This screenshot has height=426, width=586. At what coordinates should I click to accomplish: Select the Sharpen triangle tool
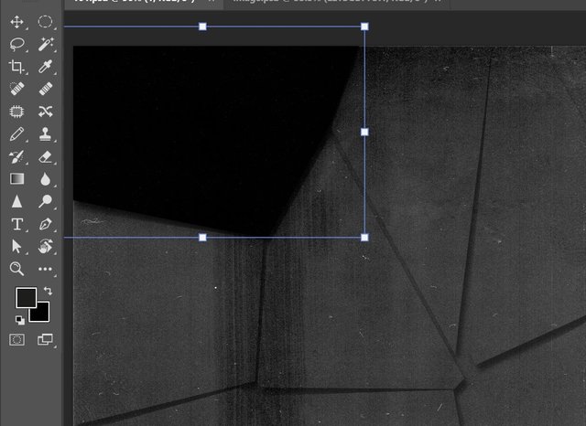(x=16, y=201)
